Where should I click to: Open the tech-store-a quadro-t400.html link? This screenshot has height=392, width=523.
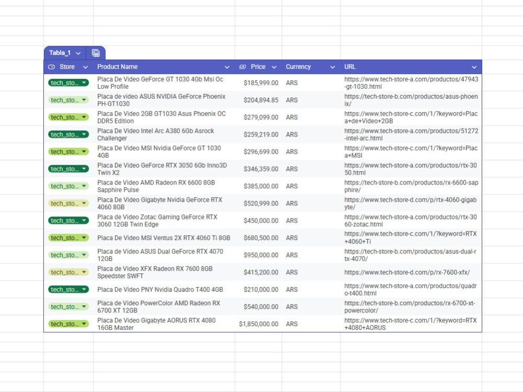point(411,290)
